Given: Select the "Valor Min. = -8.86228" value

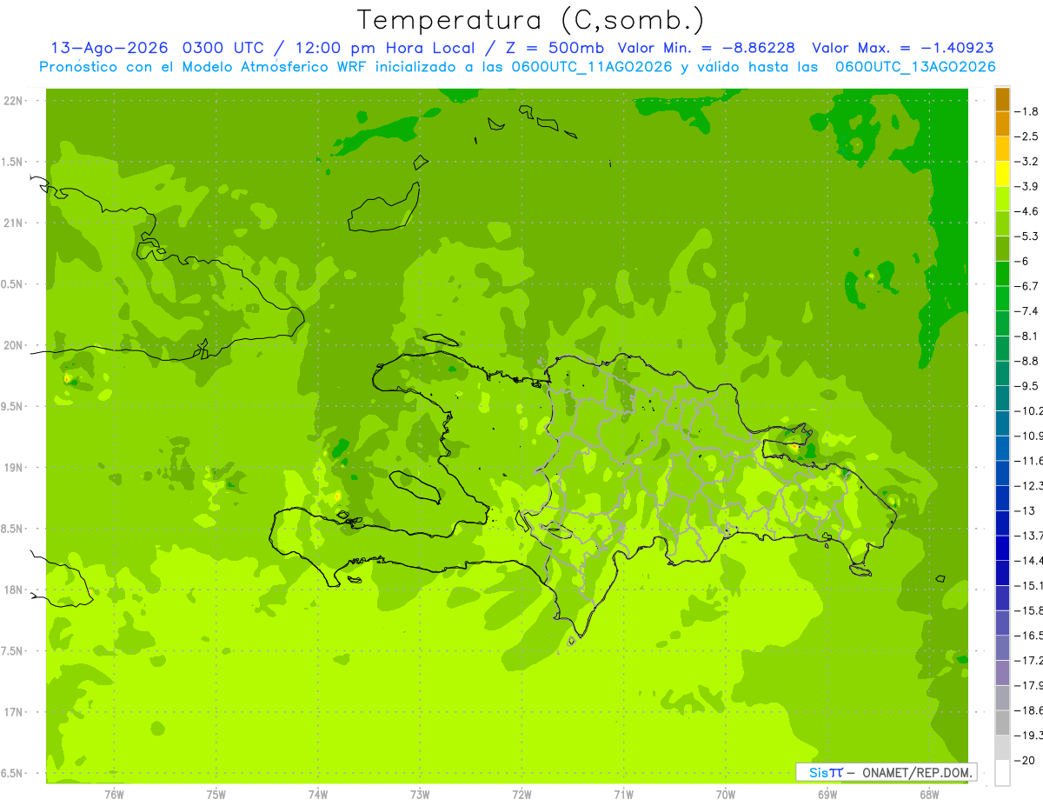Looking at the screenshot, I should pos(707,49).
